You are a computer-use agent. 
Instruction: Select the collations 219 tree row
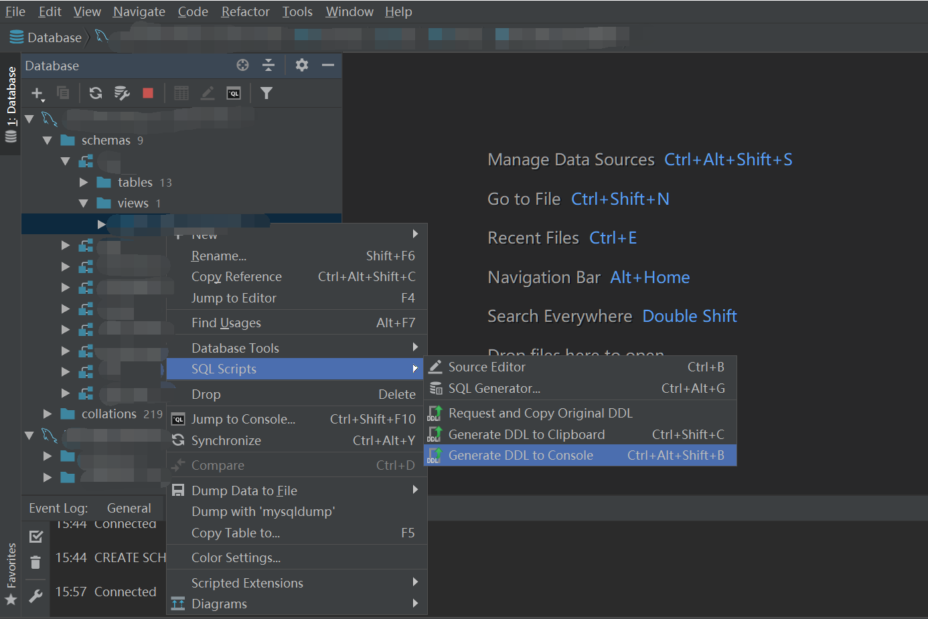[94, 414]
